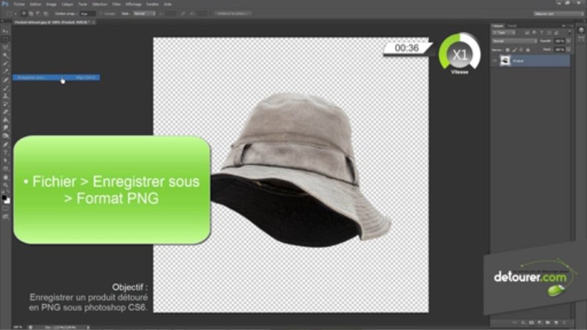Open the Affichage menu

tap(133, 4)
